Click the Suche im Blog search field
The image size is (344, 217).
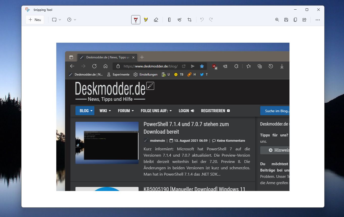tap(275, 111)
